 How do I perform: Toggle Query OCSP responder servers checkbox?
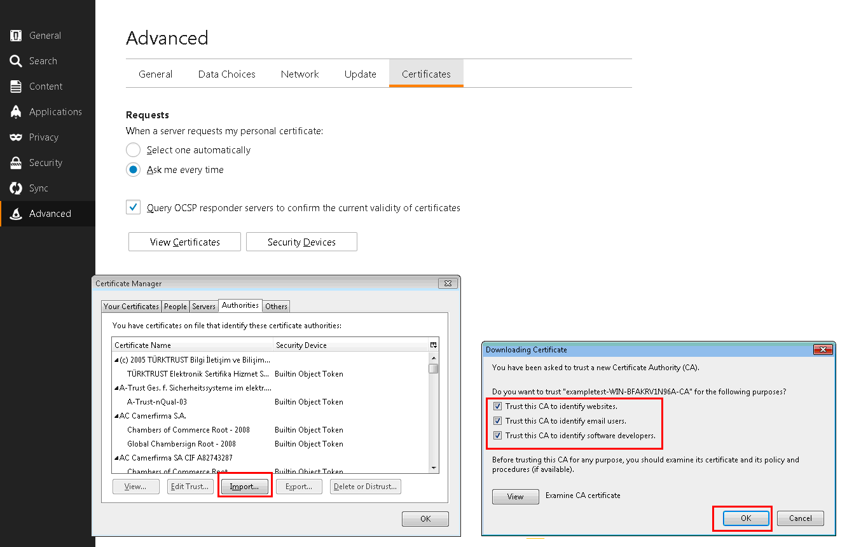133,207
